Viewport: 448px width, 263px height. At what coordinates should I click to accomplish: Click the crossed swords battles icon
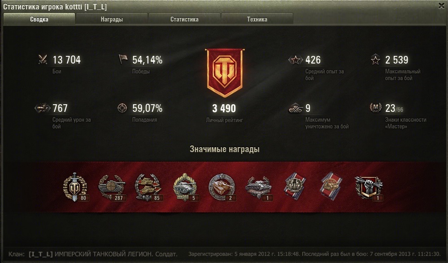43,59
